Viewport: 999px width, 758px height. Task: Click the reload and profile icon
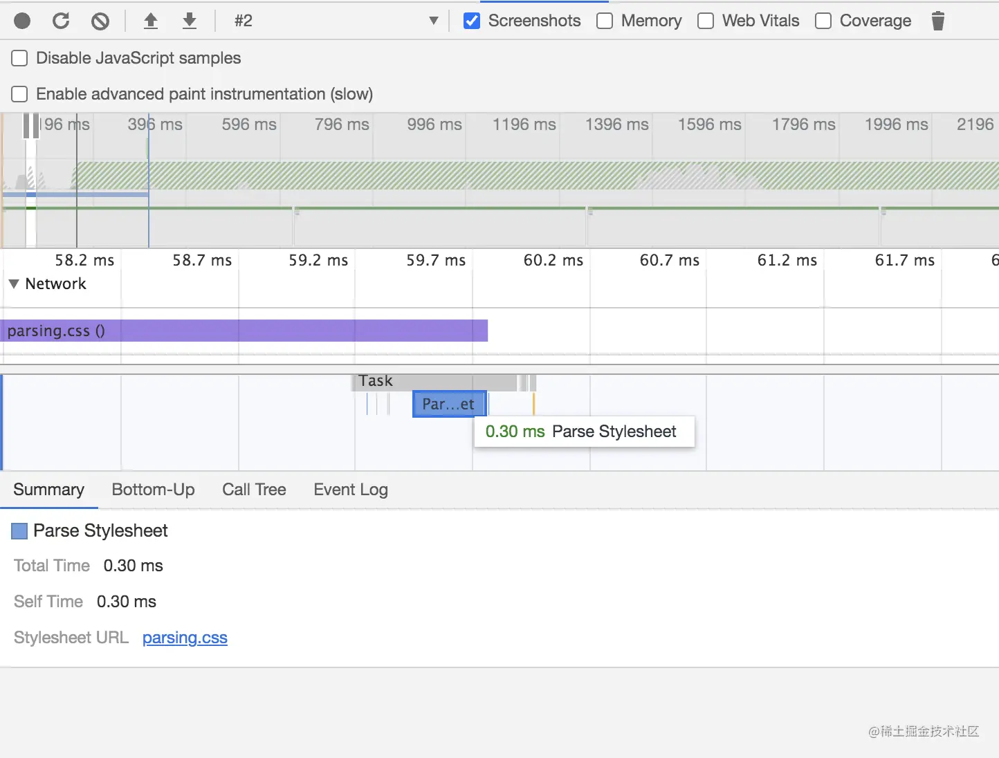click(x=61, y=21)
